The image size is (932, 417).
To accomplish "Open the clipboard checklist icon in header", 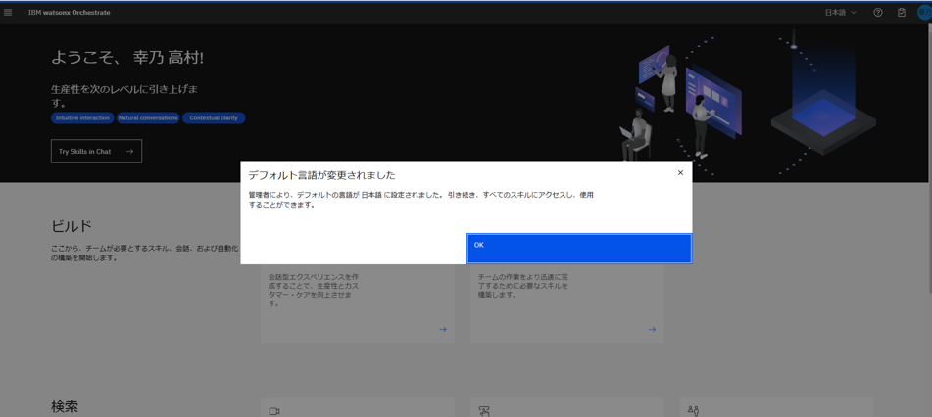I will tap(902, 13).
